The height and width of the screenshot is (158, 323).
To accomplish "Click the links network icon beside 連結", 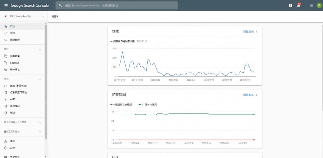I will point(6,141).
